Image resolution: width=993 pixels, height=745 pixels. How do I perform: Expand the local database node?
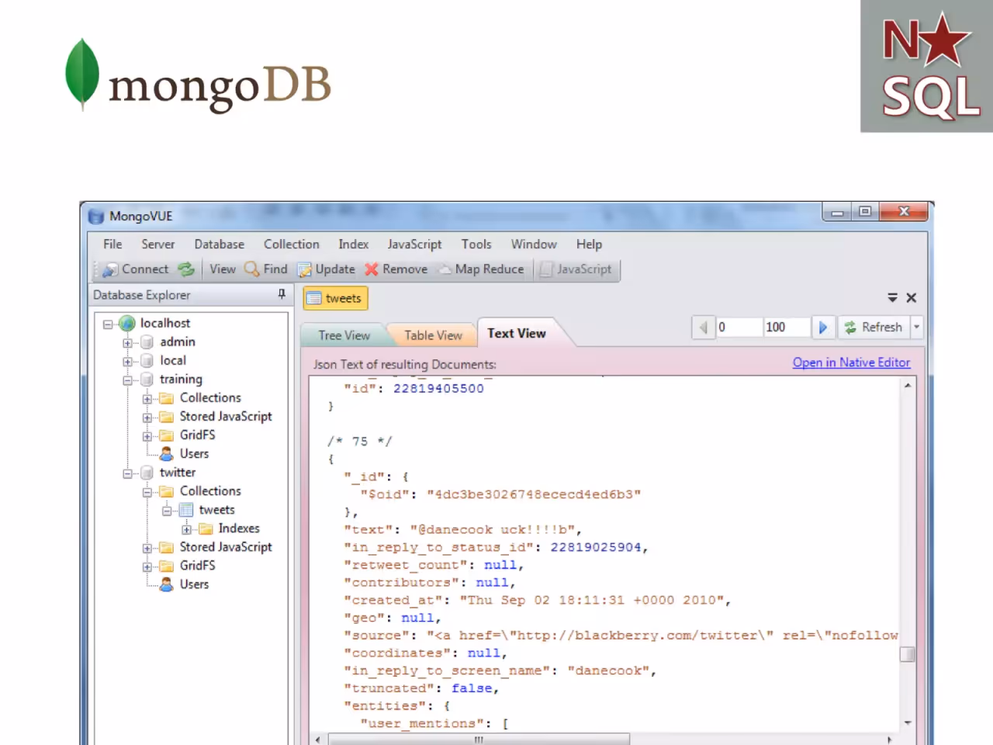(x=127, y=362)
